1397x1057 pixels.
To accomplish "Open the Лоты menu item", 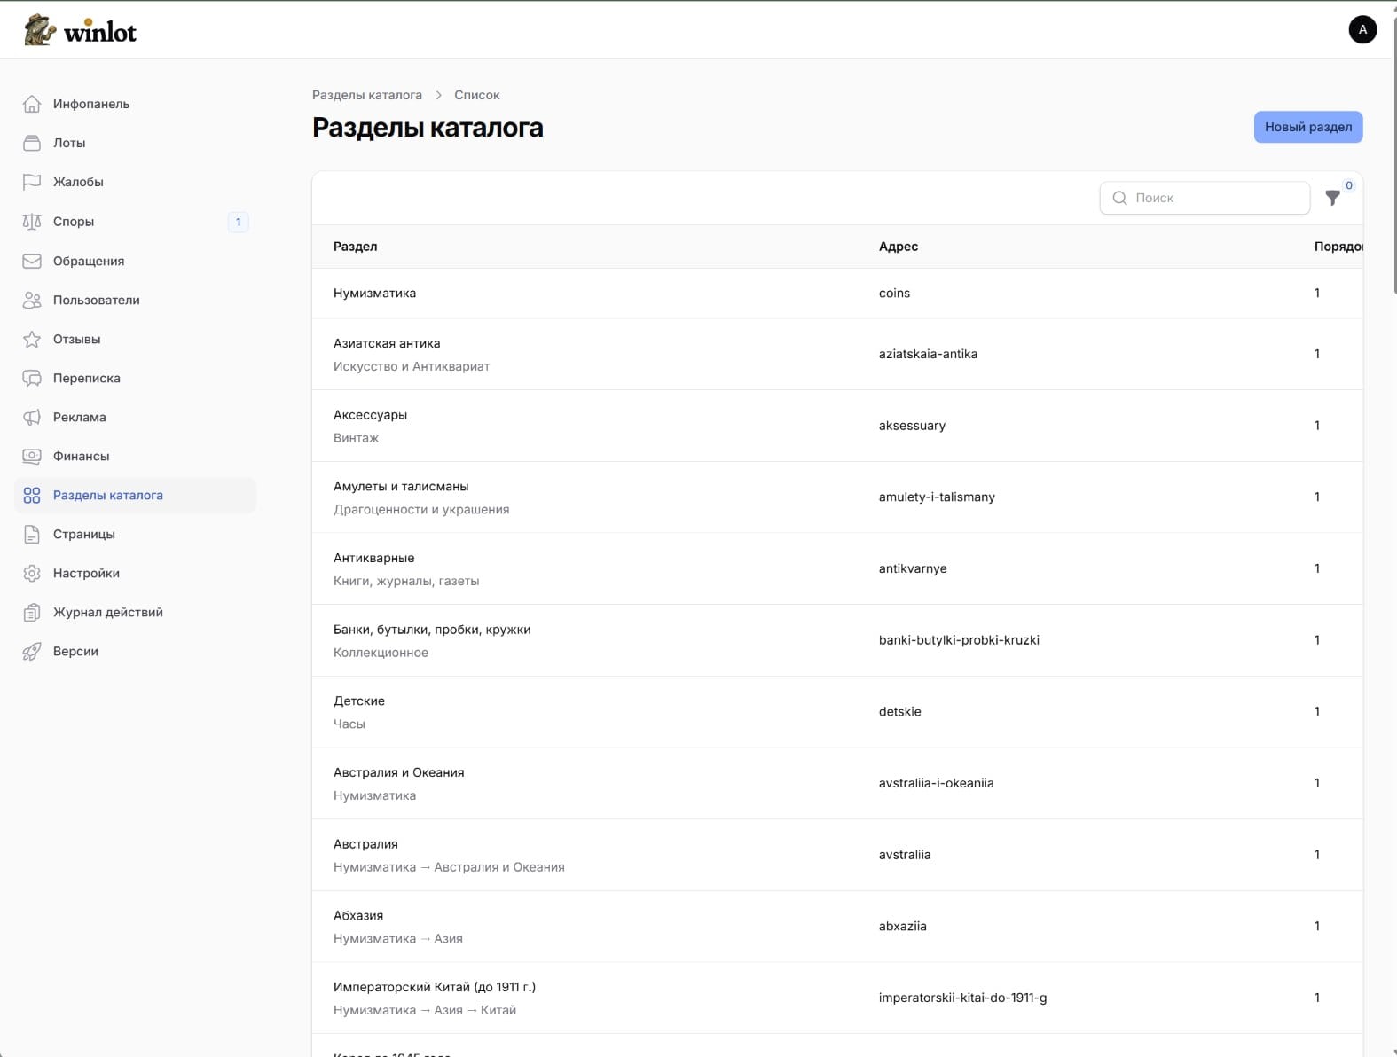I will 136,143.
